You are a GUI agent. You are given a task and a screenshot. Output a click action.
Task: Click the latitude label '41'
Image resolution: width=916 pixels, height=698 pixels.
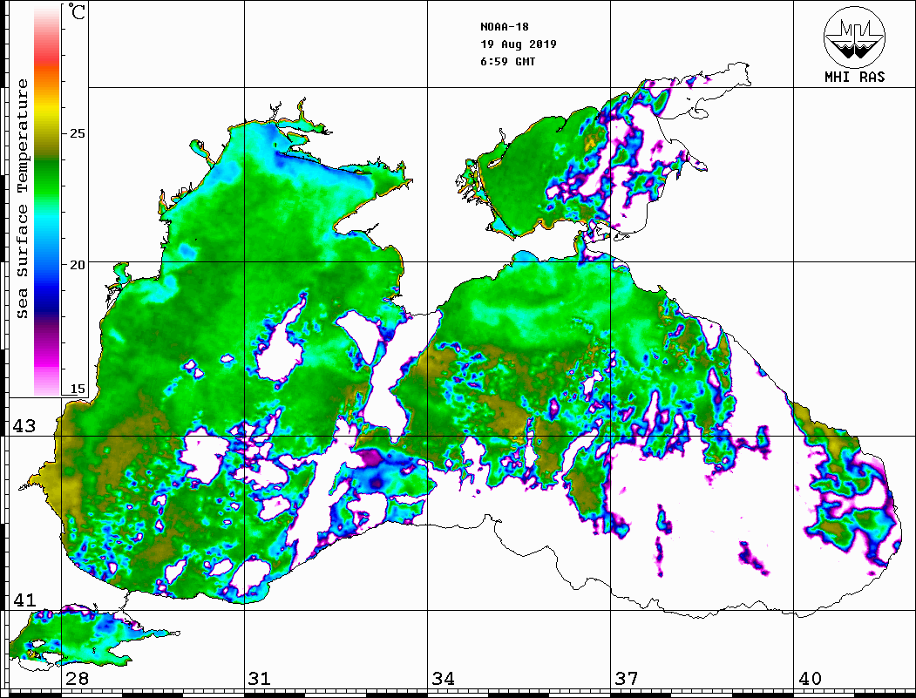pyautogui.click(x=24, y=600)
